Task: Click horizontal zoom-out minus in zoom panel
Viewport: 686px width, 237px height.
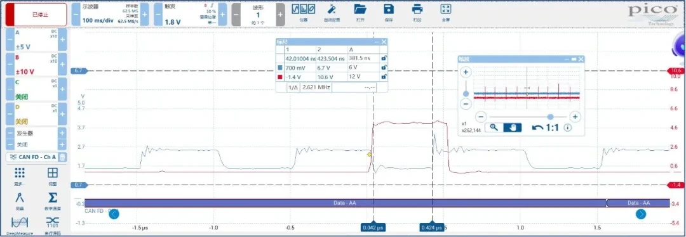Action: (480, 117)
